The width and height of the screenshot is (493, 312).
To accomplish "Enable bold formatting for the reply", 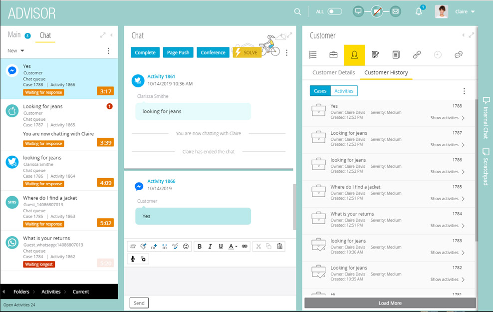I will point(200,246).
